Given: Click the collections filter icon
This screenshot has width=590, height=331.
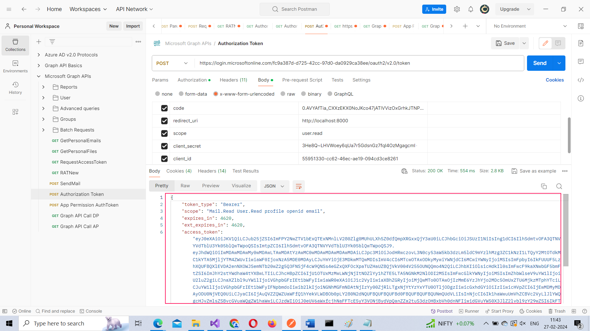Looking at the screenshot, I should tap(52, 42).
